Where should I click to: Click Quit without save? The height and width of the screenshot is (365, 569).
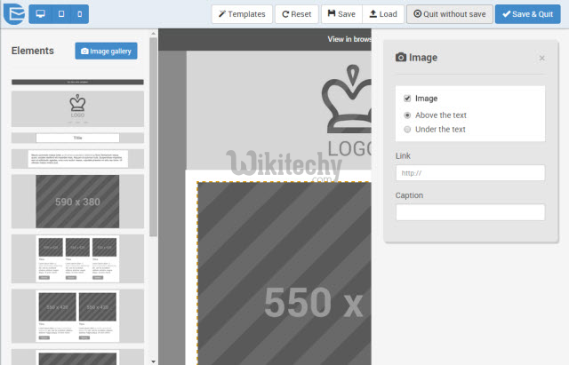pyautogui.click(x=449, y=14)
